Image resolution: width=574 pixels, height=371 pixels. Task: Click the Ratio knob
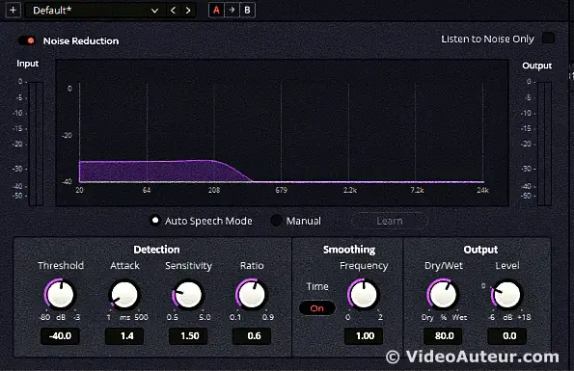click(252, 295)
